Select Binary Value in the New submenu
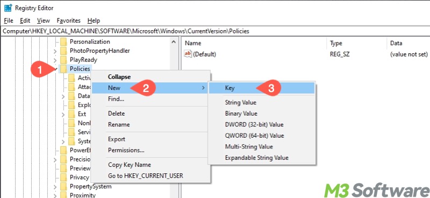The width and height of the screenshot is (430, 198). pos(262,114)
